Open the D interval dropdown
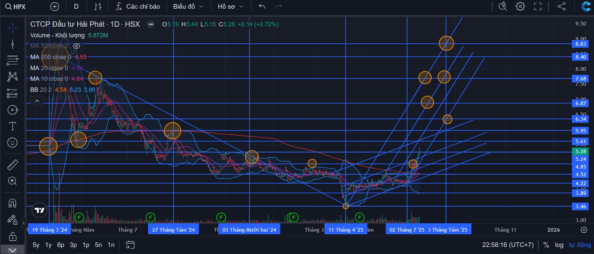 click(x=76, y=7)
